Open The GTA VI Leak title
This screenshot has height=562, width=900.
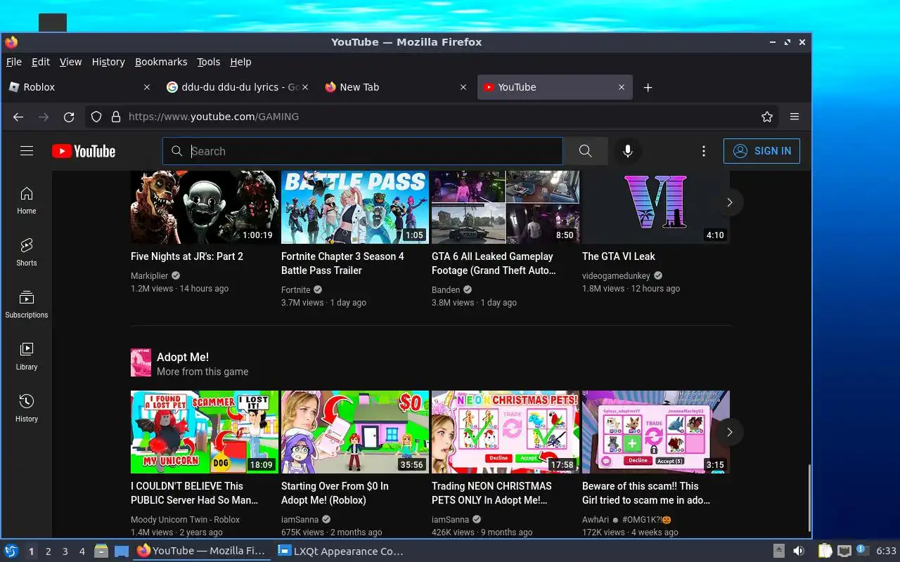tap(619, 256)
